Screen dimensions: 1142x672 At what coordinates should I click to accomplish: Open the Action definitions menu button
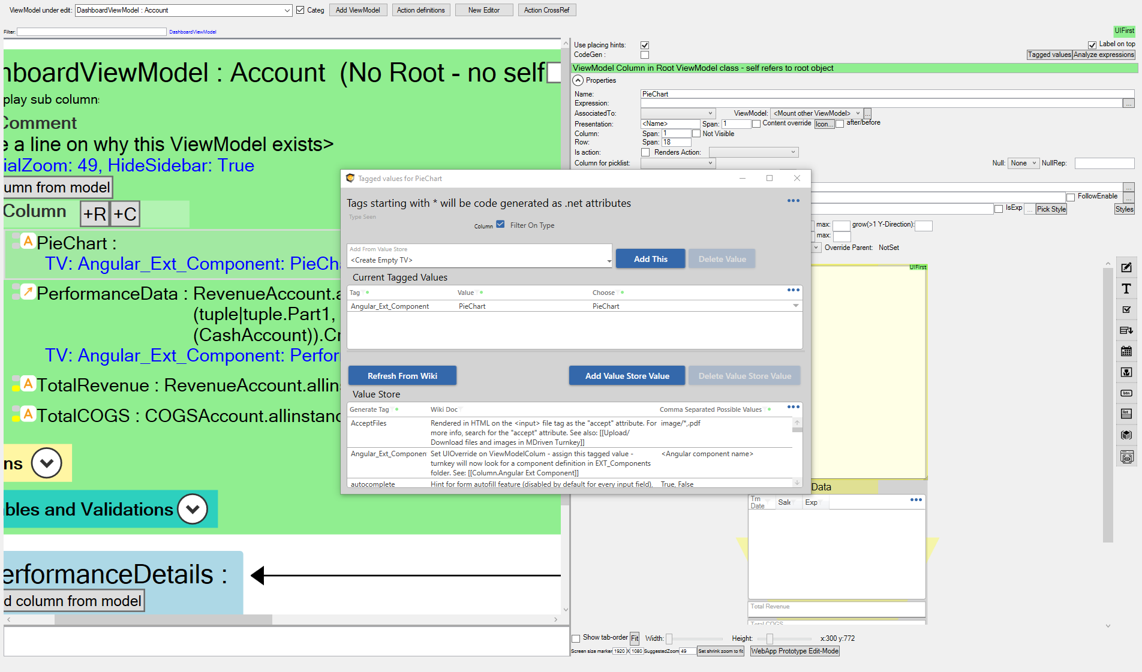click(x=420, y=10)
